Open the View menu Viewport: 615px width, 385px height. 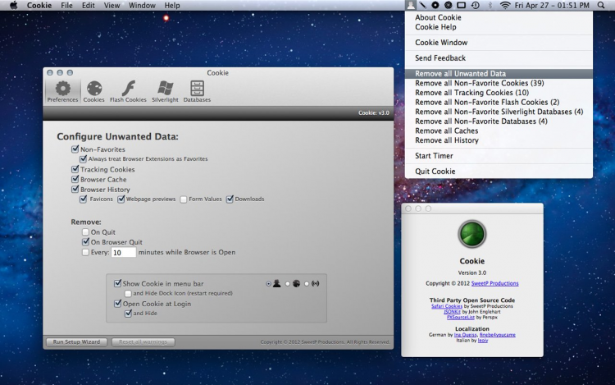[x=112, y=5]
